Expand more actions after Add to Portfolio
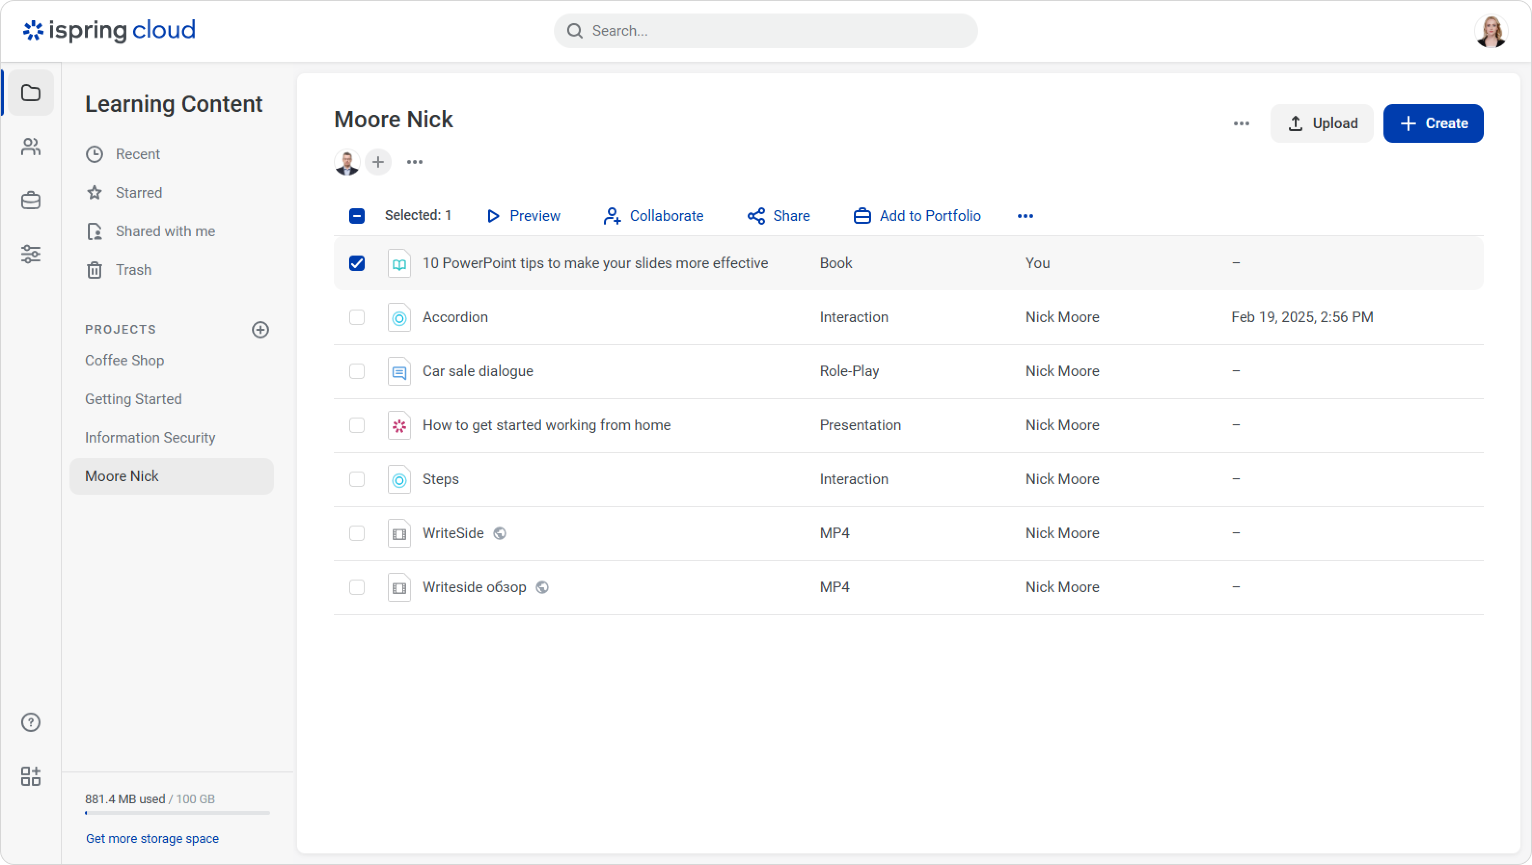 click(1026, 216)
